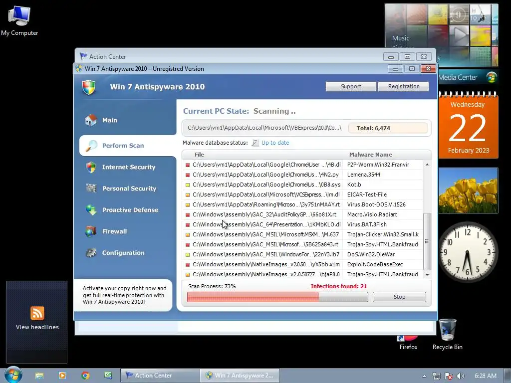The image size is (511, 383).
Task: Show hidden tray icons arrow
Action: pos(424,376)
